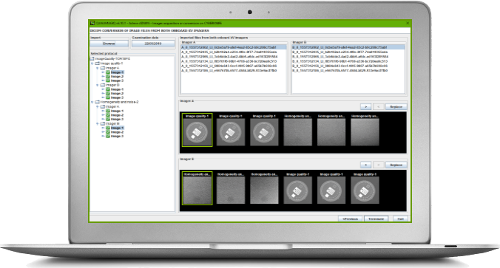Click the previous arrow button for Imager B
This screenshot has width=500, height=268.
[378, 165]
